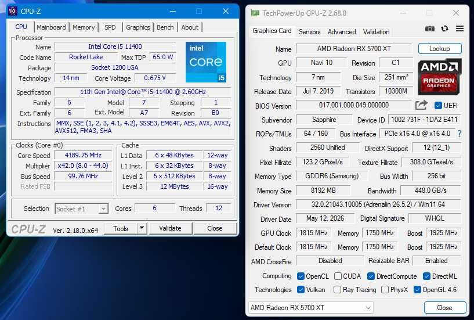Image resolution: width=474 pixels, height=320 pixels.
Task: Click the Level 3 cache value 12 MBytes
Action: pyautogui.click(x=175, y=186)
